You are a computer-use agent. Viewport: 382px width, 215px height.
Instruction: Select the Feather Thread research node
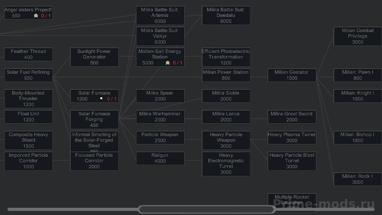[29, 55]
